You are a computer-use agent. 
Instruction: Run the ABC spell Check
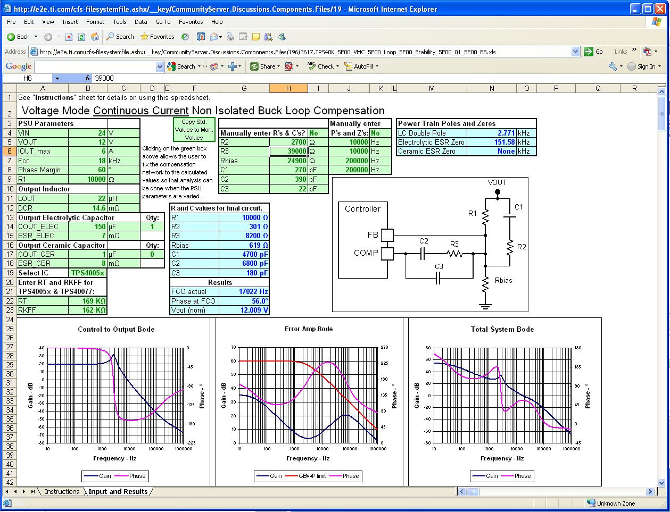pyautogui.click(x=320, y=66)
